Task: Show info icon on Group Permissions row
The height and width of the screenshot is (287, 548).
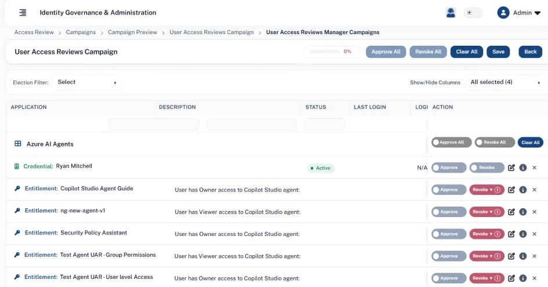Action: tap(523, 256)
